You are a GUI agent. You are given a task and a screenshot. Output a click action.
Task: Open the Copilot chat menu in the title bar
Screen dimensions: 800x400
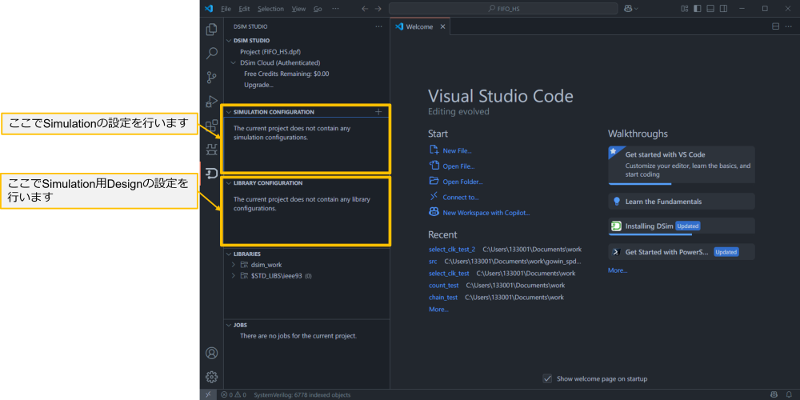point(630,9)
